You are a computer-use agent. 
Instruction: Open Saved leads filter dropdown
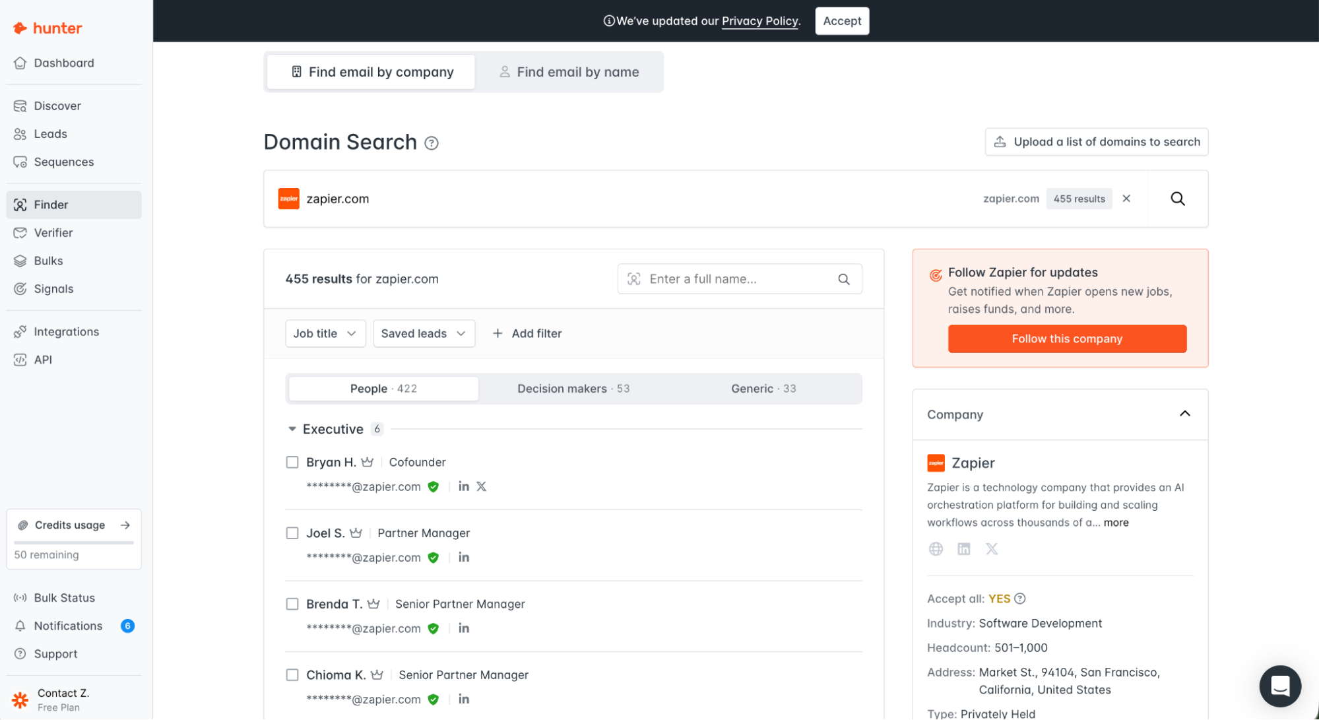tap(424, 333)
